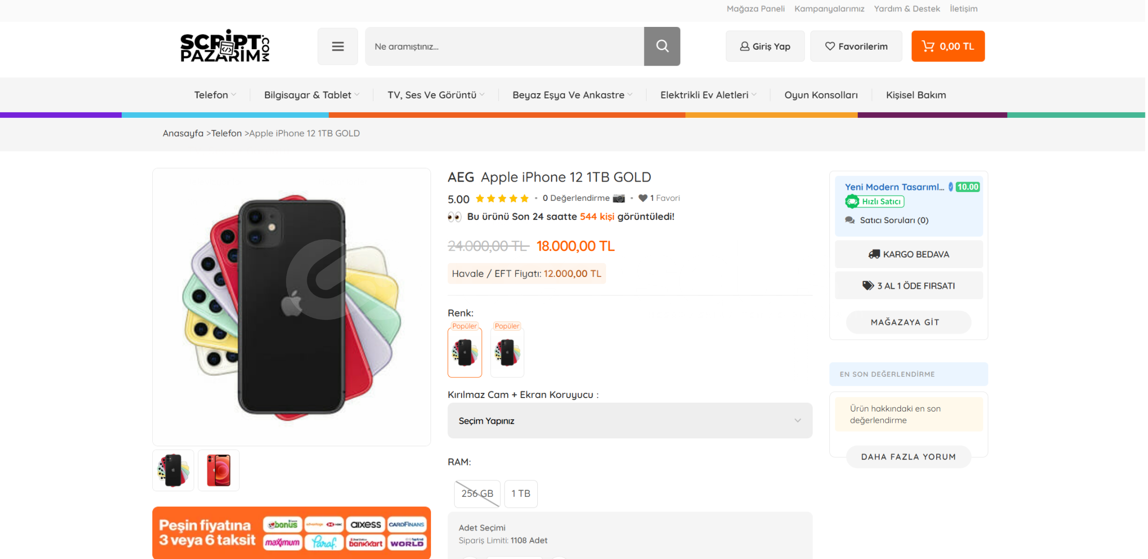Click the MAĞAZAYA GİT button
1148x559 pixels.
[909, 322]
